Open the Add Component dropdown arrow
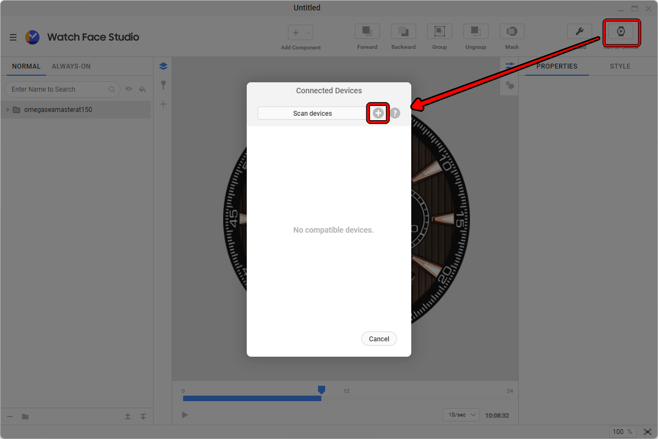Screen dimensions: 658x439 [x=309, y=33]
